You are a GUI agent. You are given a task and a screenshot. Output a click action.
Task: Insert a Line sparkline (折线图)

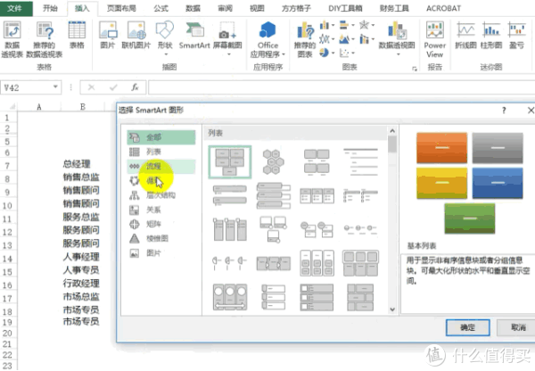[465, 35]
